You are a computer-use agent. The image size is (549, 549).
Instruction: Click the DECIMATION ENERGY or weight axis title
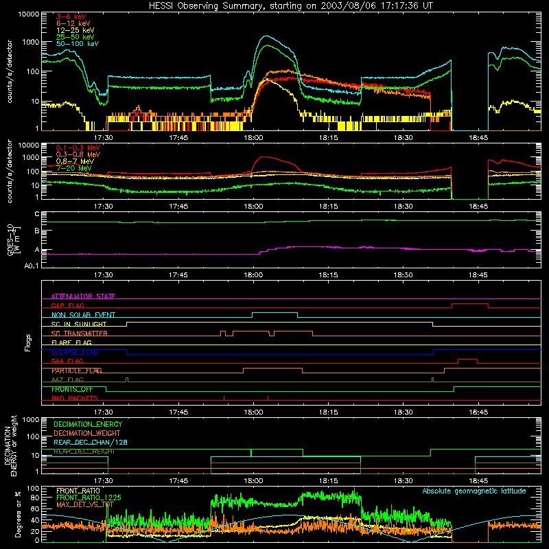[10, 445]
